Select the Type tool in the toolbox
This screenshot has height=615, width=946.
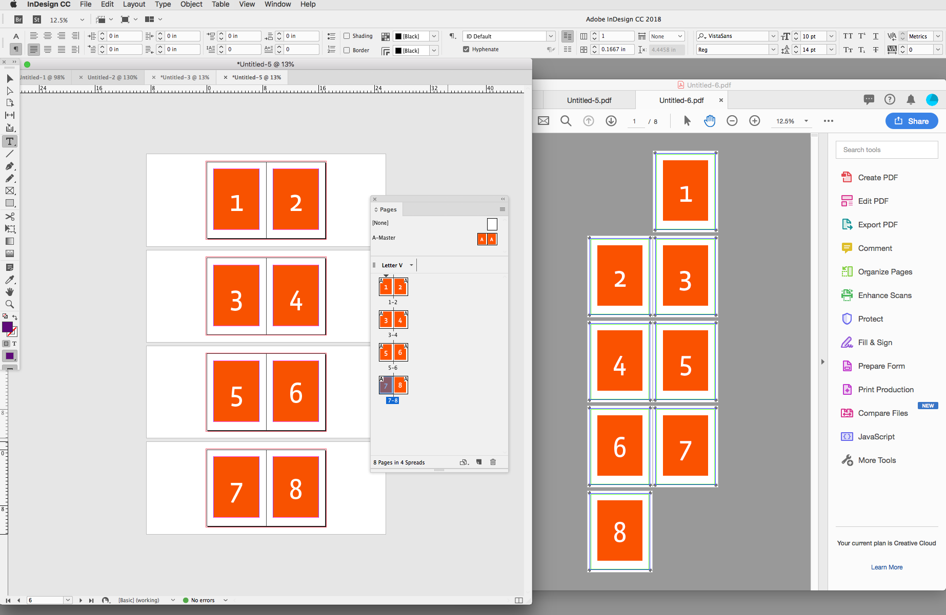[x=10, y=141]
